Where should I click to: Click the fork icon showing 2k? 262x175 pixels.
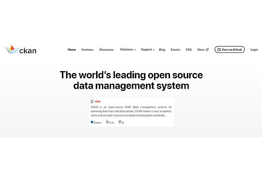tap(120, 122)
